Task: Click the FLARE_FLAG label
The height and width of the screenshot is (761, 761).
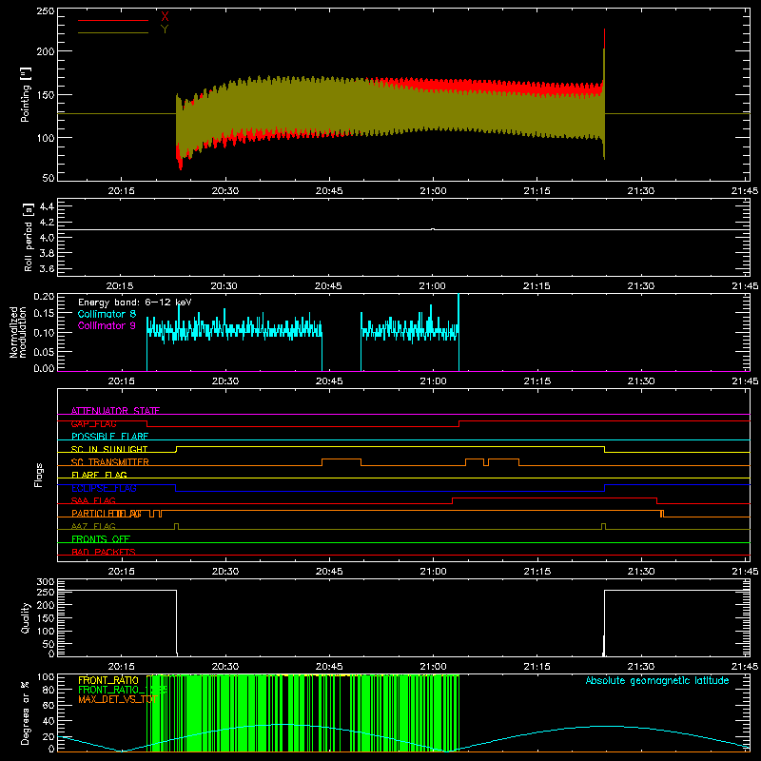Action: tap(99, 475)
